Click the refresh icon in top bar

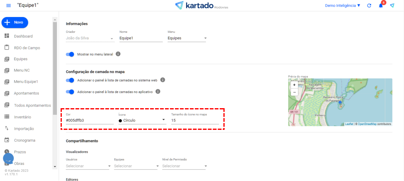pos(369,6)
